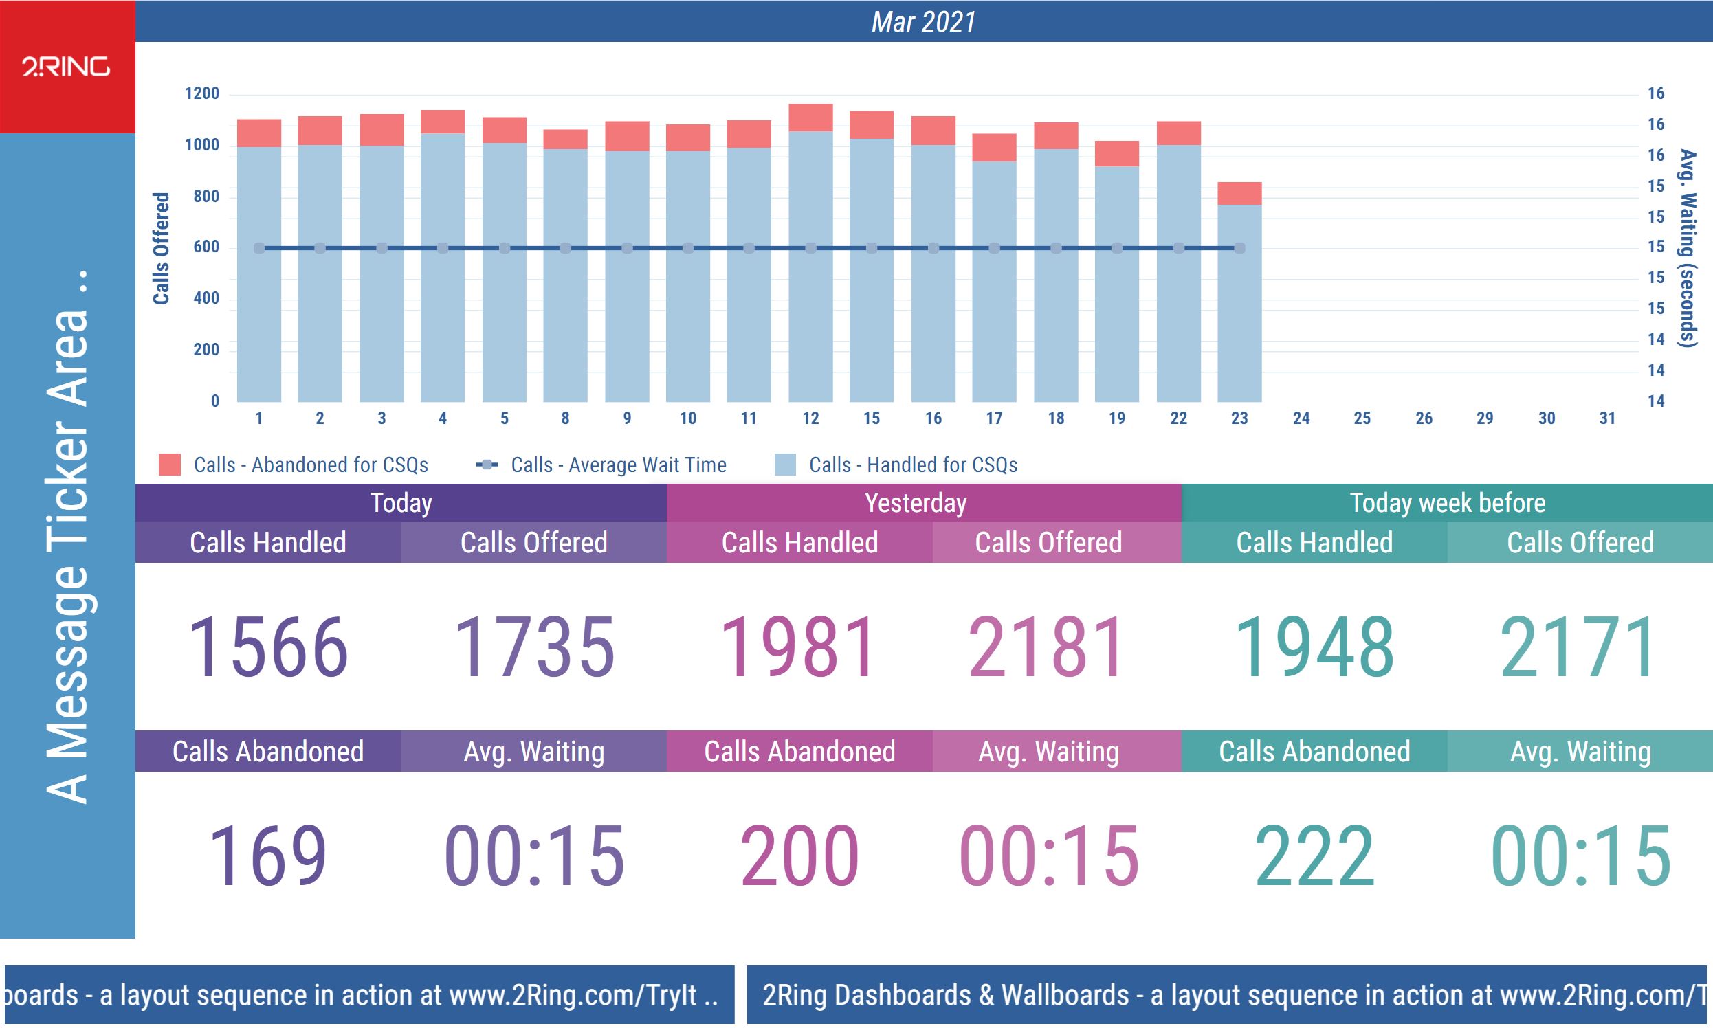
Task: Select the Today week before header
Action: point(1447,503)
